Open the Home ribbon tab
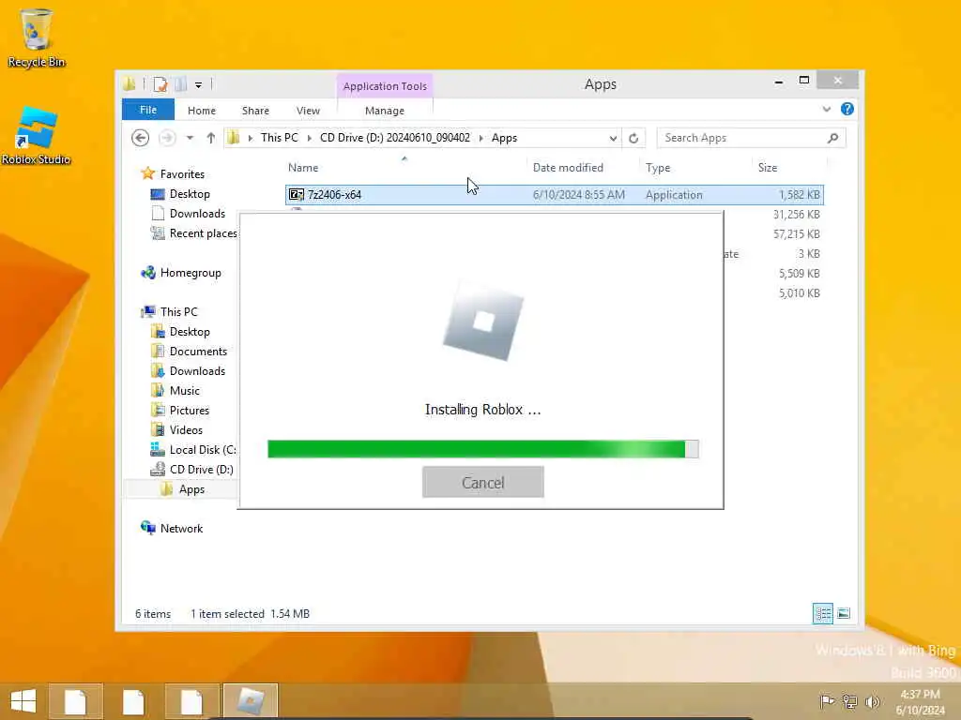The image size is (961, 720). pos(202,111)
